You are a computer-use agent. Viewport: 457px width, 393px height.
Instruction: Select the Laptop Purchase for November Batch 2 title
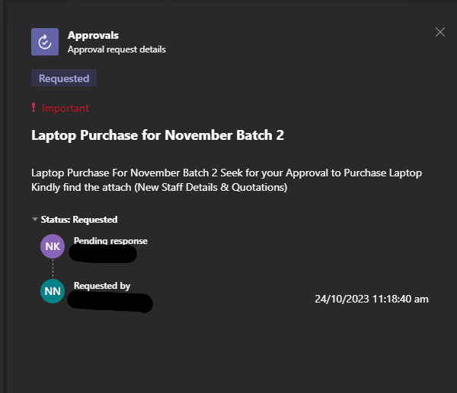click(158, 135)
